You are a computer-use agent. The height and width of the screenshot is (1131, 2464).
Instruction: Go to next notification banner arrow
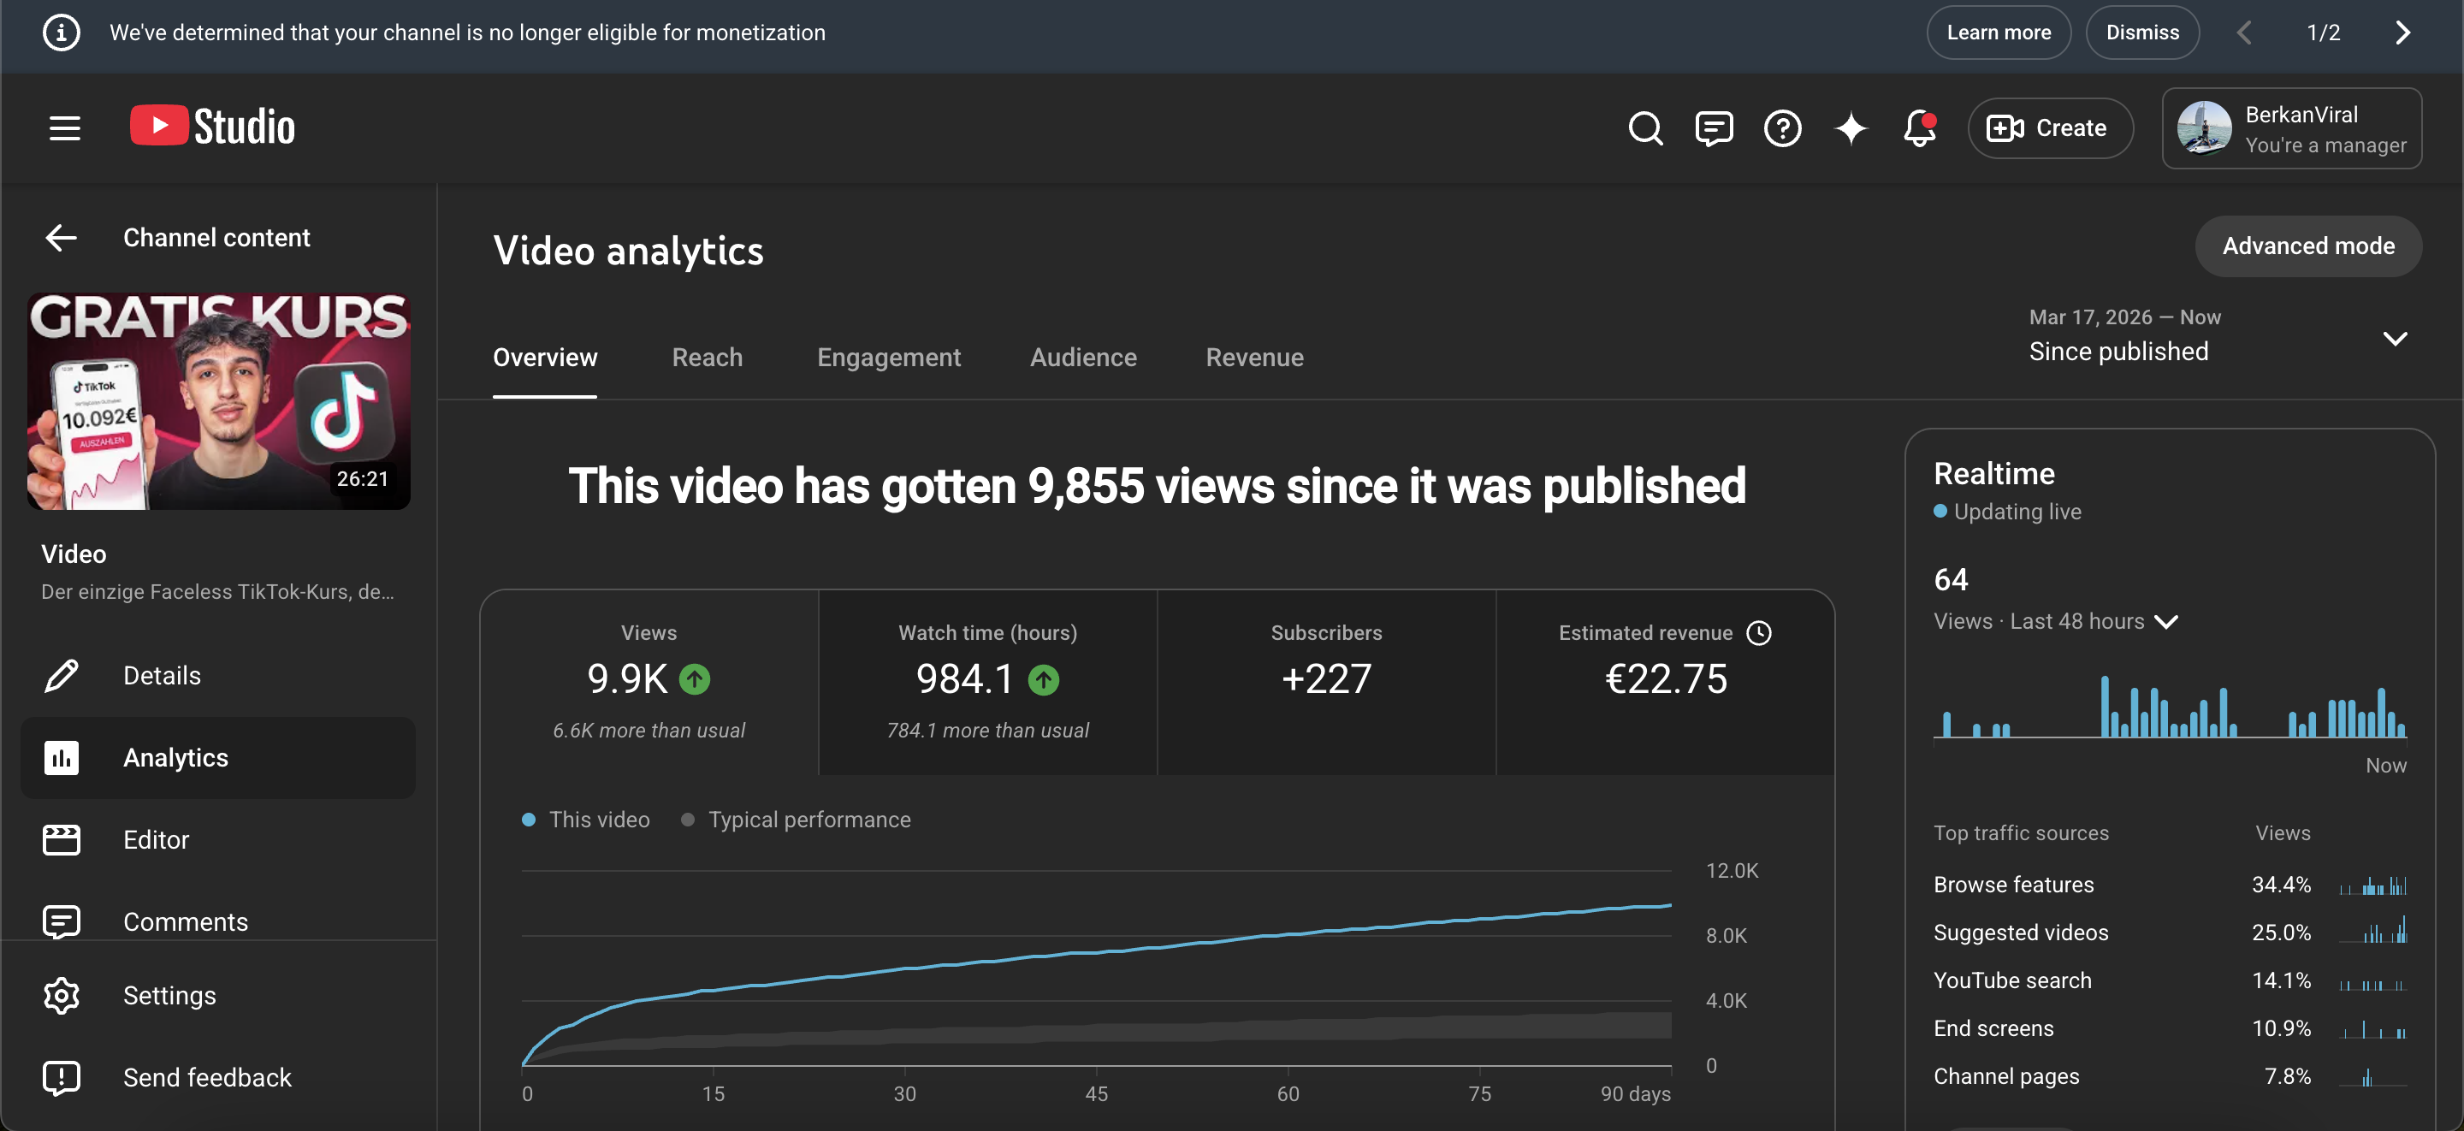[2402, 33]
